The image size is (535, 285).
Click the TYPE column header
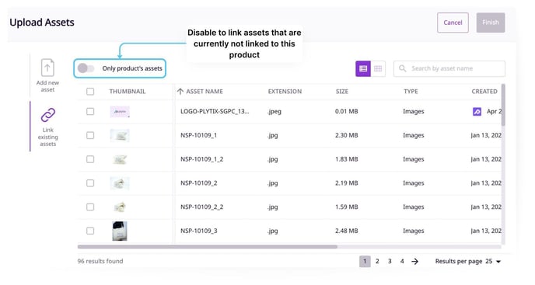411,92
